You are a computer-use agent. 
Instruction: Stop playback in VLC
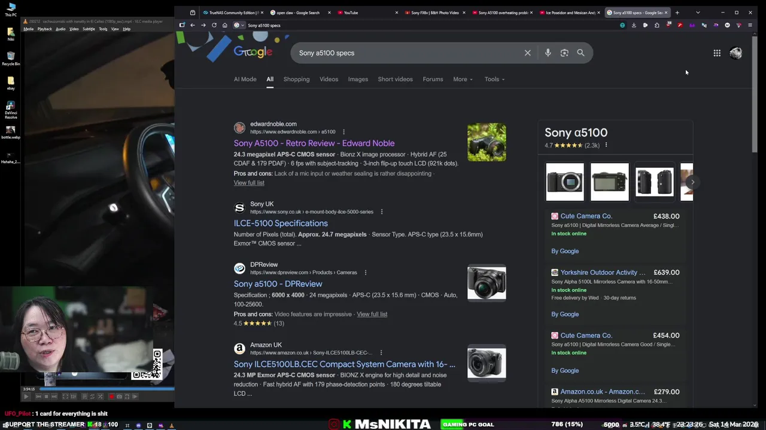46,397
